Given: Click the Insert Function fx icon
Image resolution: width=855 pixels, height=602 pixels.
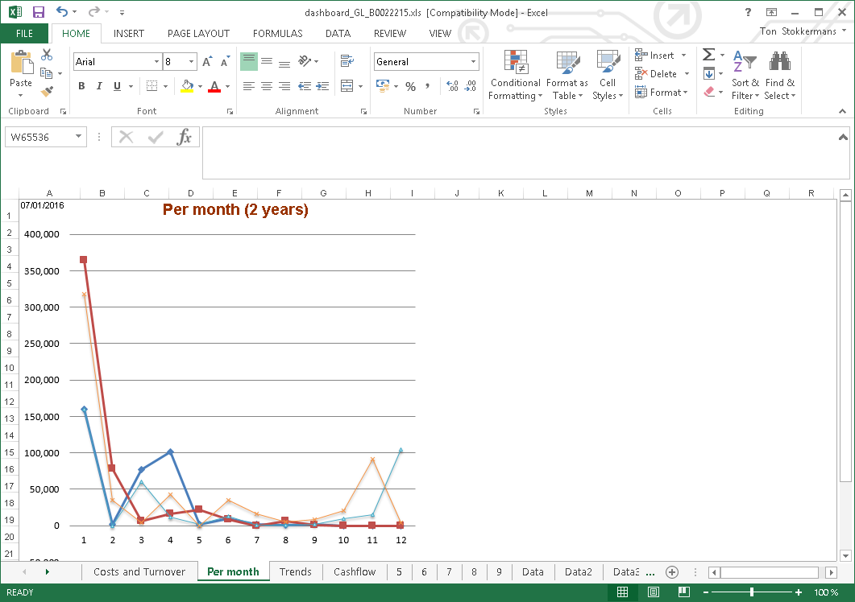Looking at the screenshot, I should [185, 137].
